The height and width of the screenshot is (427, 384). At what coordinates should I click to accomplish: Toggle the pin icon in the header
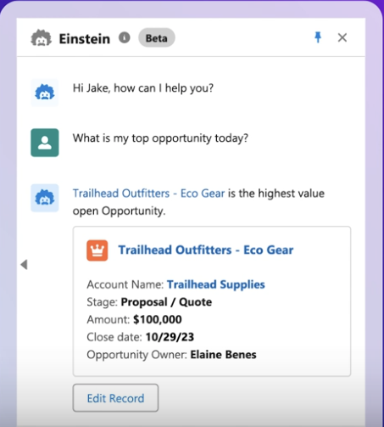318,37
